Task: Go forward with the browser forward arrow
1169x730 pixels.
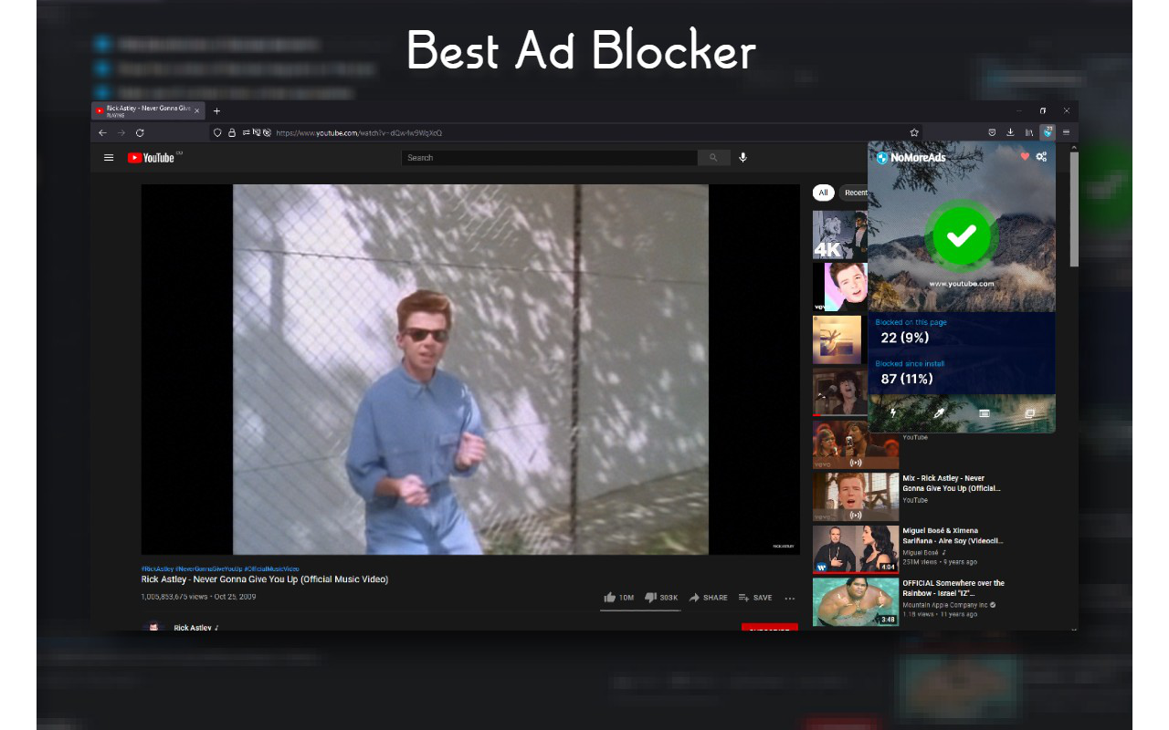Action: pyautogui.click(x=121, y=132)
